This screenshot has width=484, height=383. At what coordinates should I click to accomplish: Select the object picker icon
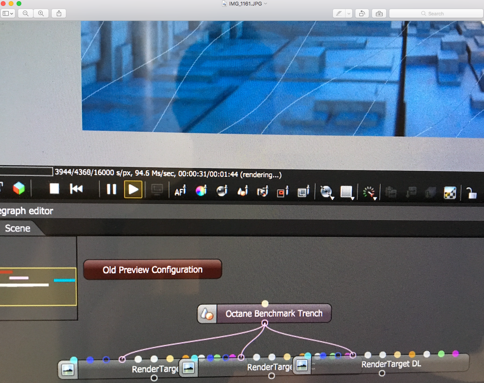pyautogui.click(x=243, y=191)
